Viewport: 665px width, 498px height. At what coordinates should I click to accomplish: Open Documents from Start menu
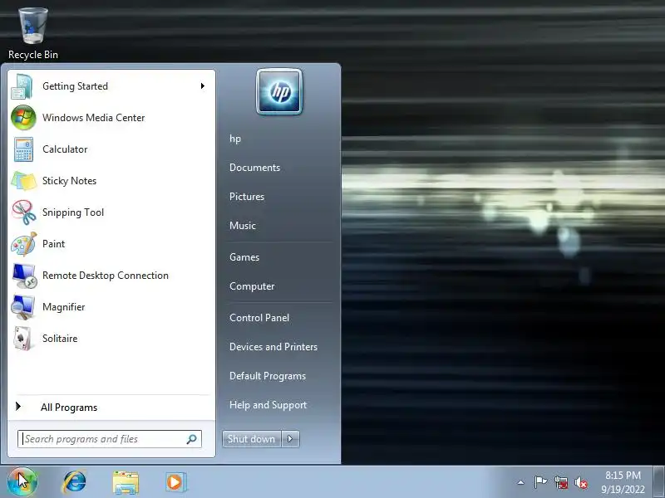[x=254, y=168]
